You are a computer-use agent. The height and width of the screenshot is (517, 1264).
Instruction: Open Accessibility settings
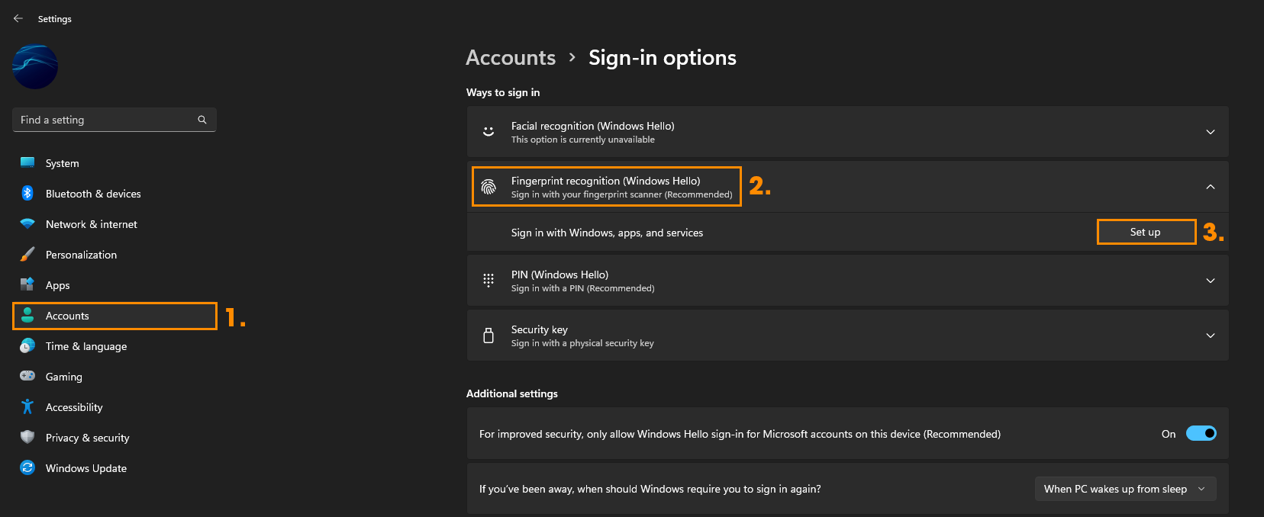(114, 407)
